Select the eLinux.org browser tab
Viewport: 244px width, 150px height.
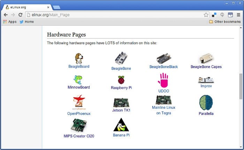[x=27, y=7]
